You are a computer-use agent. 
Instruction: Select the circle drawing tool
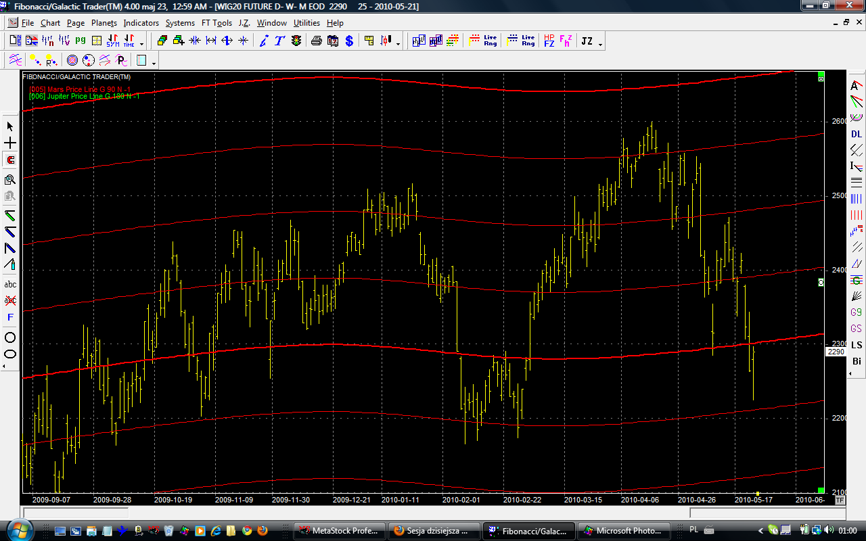(x=10, y=337)
